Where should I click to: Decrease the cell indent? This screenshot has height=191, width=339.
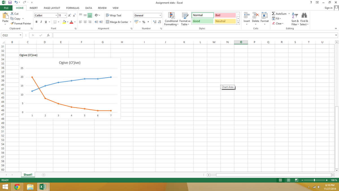(96, 22)
